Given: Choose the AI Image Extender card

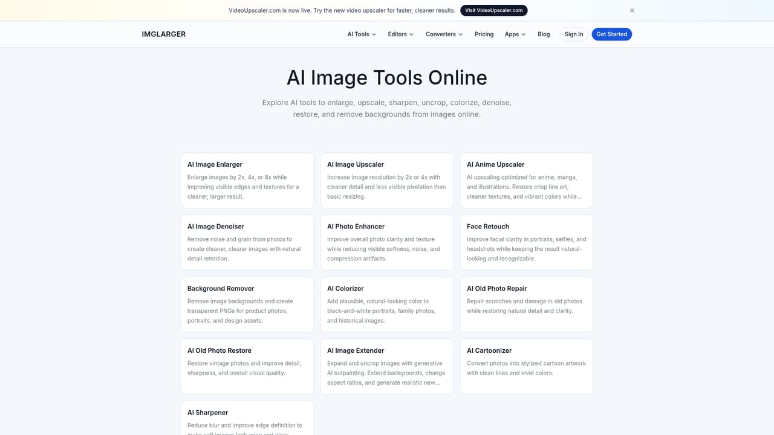Looking at the screenshot, I should [x=387, y=367].
